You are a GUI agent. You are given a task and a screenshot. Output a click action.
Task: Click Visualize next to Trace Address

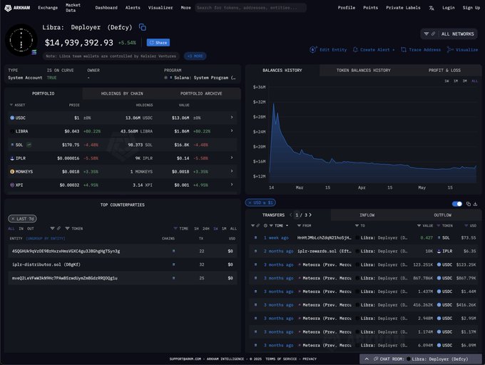pos(462,49)
